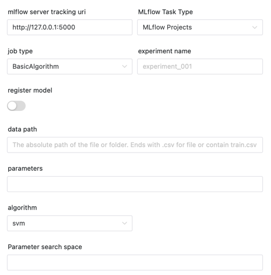Screen dimensions: 271x275
Task: Click the chevron arrow in job type selector
Action: (x=125, y=66)
